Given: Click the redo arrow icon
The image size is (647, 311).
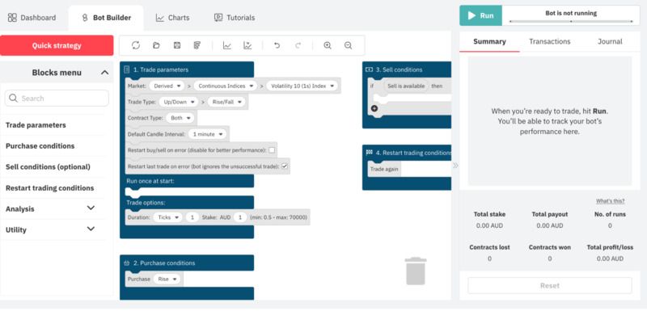Looking at the screenshot, I should point(298,46).
